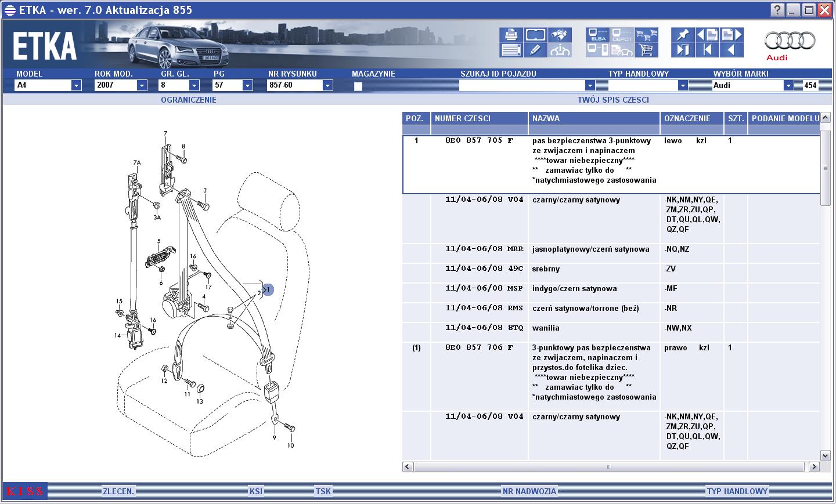The image size is (836, 504).
Task: Click the NAZWA column header
Action: (x=594, y=118)
